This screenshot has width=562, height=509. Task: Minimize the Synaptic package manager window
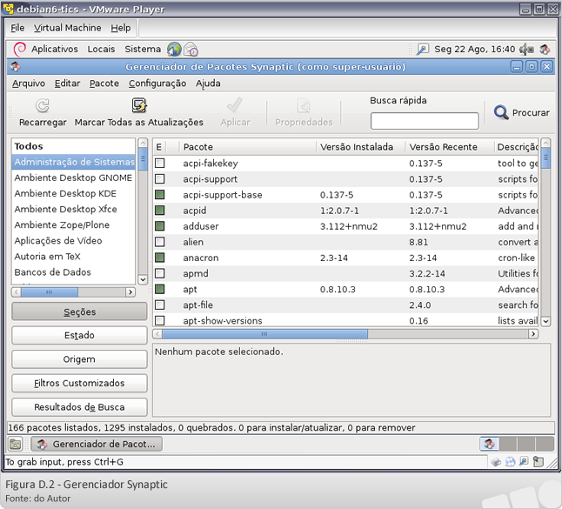point(517,67)
